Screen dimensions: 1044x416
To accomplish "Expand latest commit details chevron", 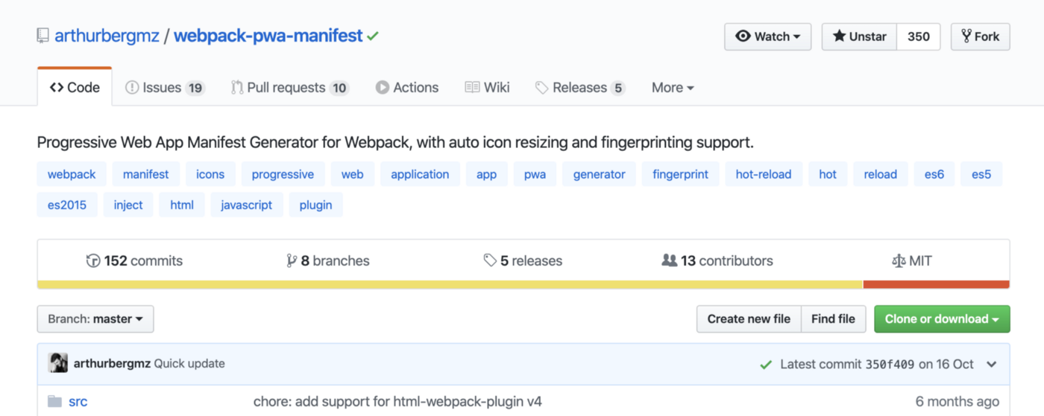I will 991,364.
